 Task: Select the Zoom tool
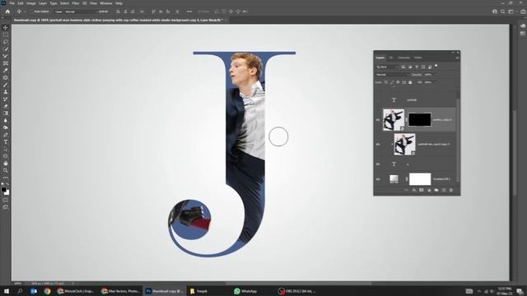tap(6, 170)
